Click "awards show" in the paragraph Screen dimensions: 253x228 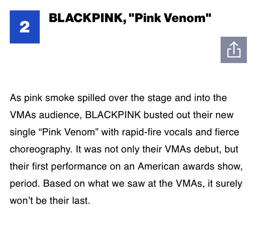tap(213, 166)
